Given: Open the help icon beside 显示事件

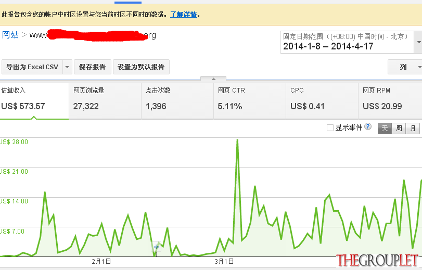Looking at the screenshot, I should [368, 126].
